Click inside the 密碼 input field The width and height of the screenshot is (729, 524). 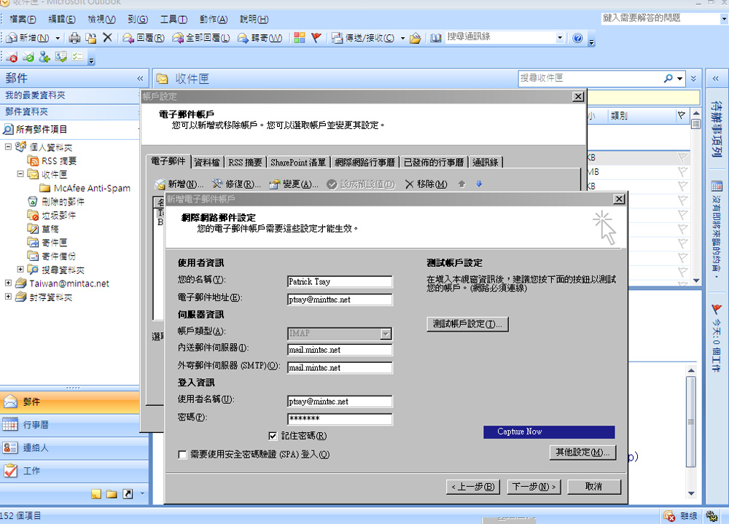tap(339, 418)
